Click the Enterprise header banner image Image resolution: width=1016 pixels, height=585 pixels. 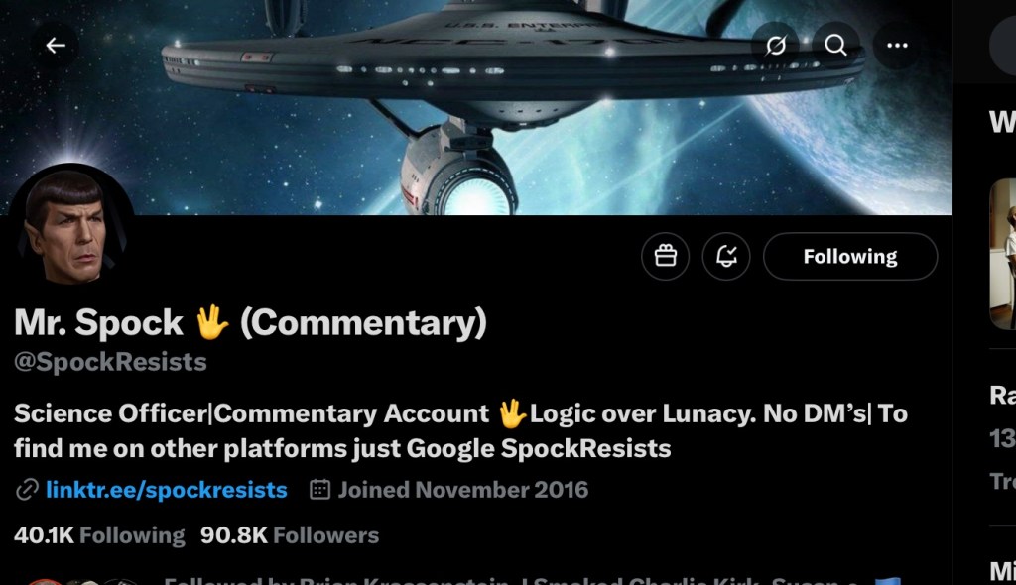tap(475, 107)
